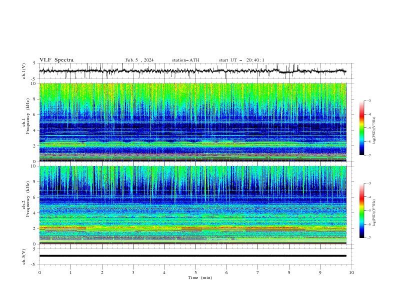Click the ch.2 spectrogram color scale bar

[x=362, y=210]
